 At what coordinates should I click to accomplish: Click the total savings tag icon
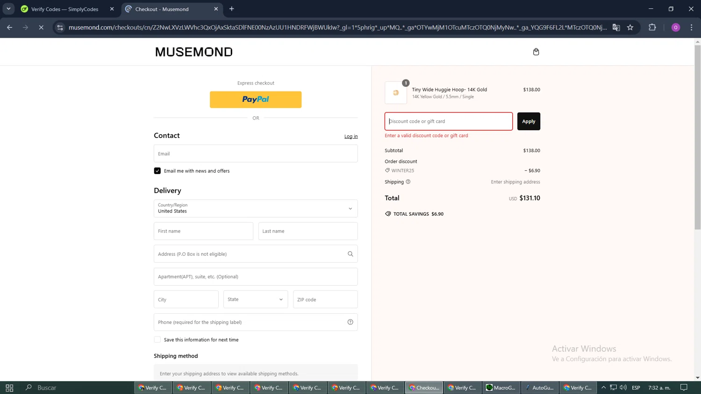click(x=388, y=214)
